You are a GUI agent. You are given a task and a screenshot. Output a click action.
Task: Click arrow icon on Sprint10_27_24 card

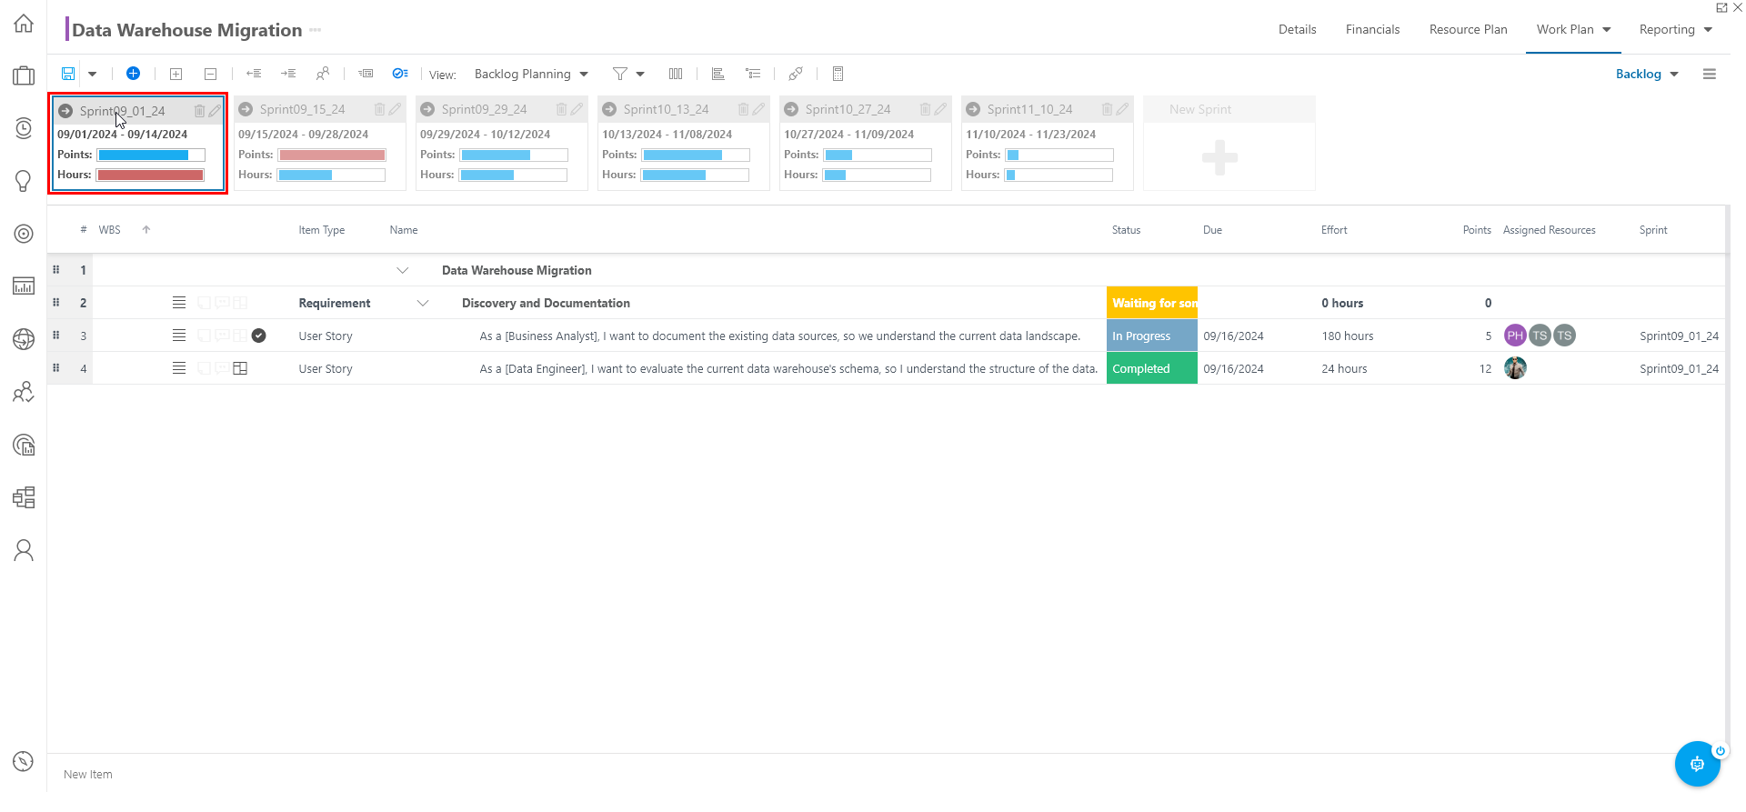point(791,109)
